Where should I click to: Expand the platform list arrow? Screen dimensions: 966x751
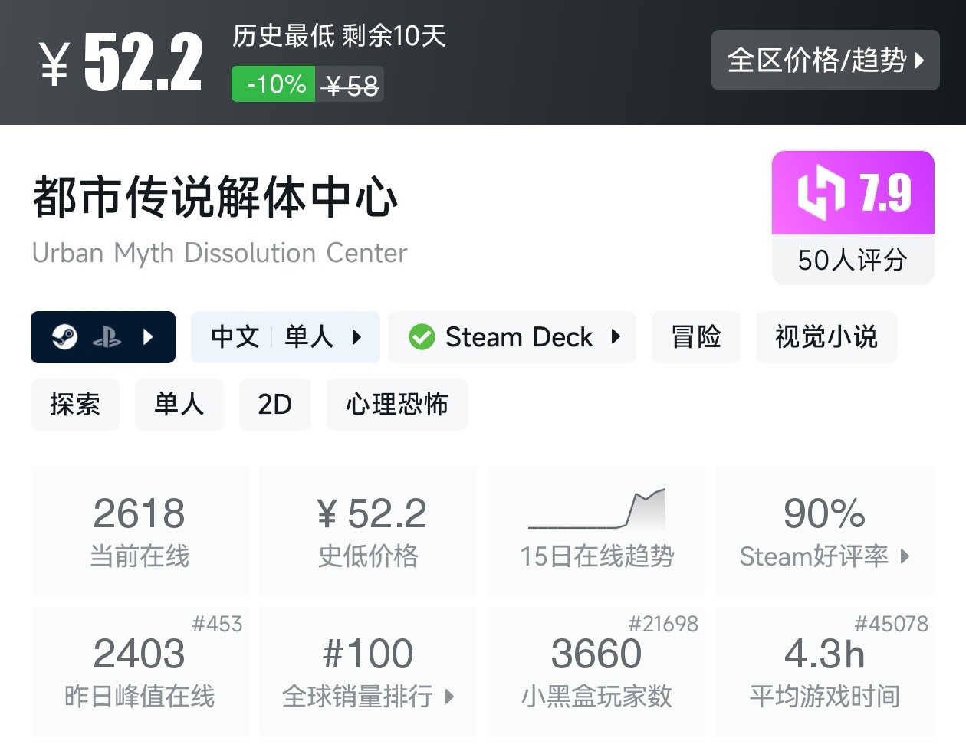[x=149, y=336]
